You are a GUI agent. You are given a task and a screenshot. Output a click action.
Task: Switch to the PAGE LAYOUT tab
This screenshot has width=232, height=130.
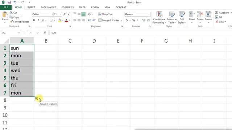(48, 7)
